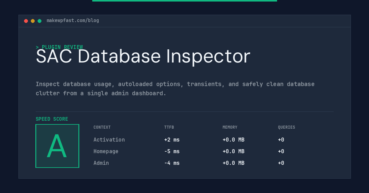Click the Homepage memory '+0.0 MB' value

[233, 151]
